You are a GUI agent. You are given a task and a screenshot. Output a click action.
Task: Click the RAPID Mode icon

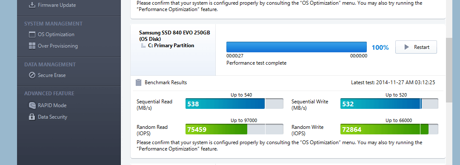32,105
